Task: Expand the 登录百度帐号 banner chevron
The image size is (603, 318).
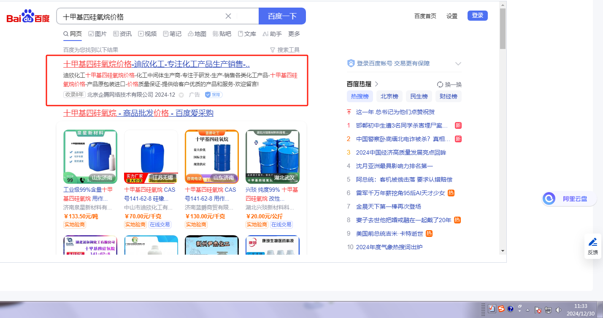Action: click(x=458, y=64)
